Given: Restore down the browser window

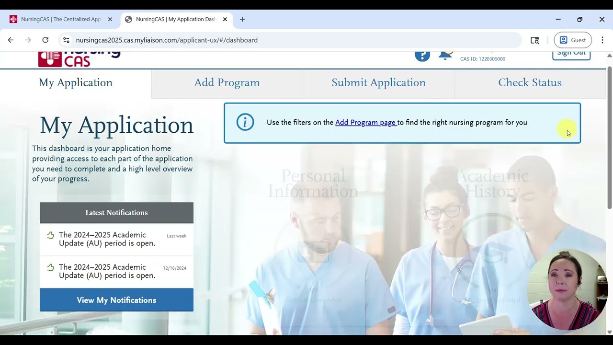Looking at the screenshot, I should click(x=580, y=19).
